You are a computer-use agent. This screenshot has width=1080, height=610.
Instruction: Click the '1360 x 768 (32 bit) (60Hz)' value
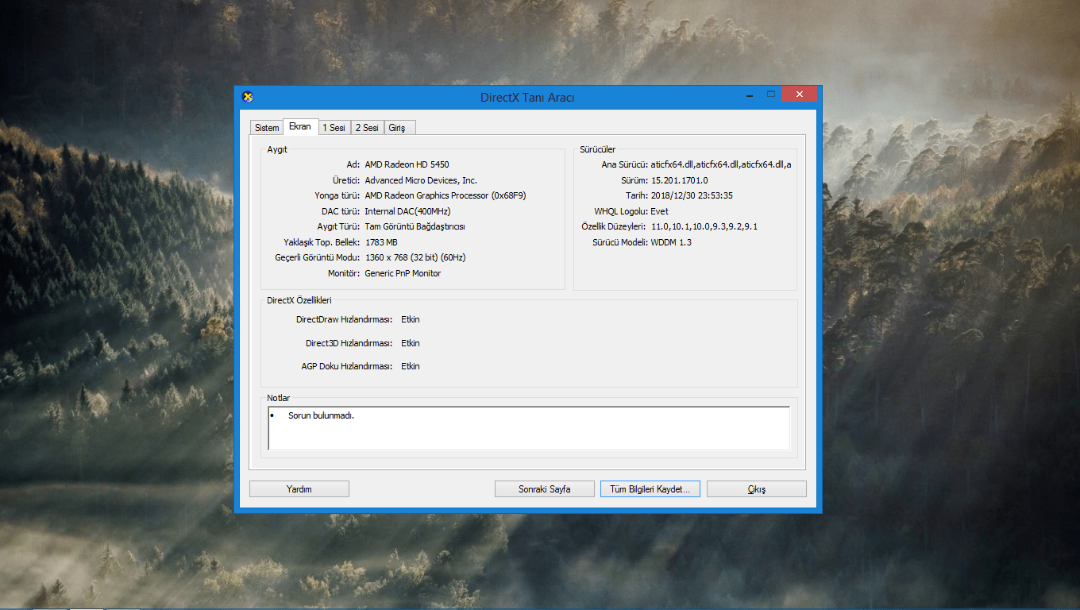coord(415,257)
